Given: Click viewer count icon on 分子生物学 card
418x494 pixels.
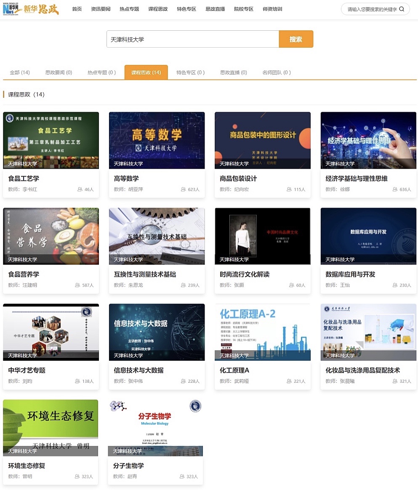Looking at the screenshot, I should coord(182,477).
